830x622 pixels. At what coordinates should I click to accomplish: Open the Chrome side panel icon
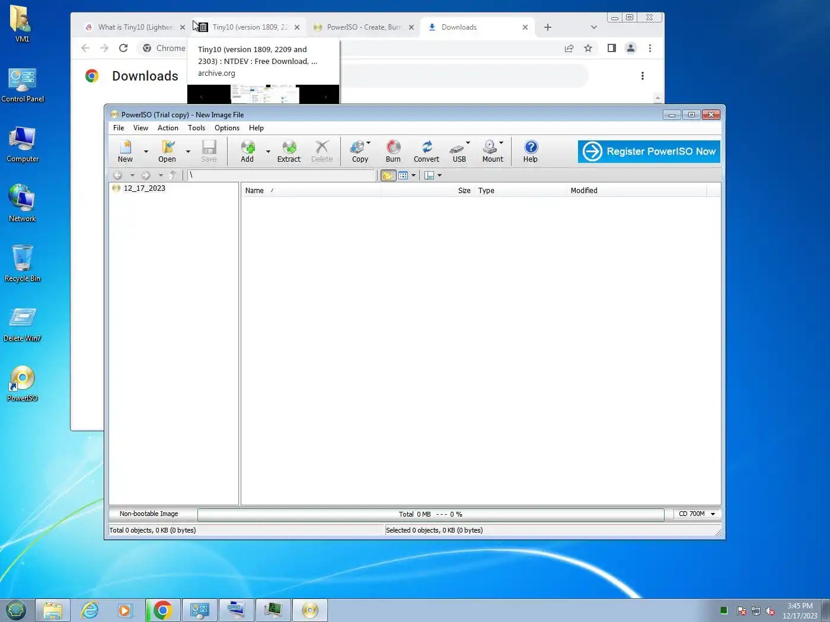(x=612, y=48)
